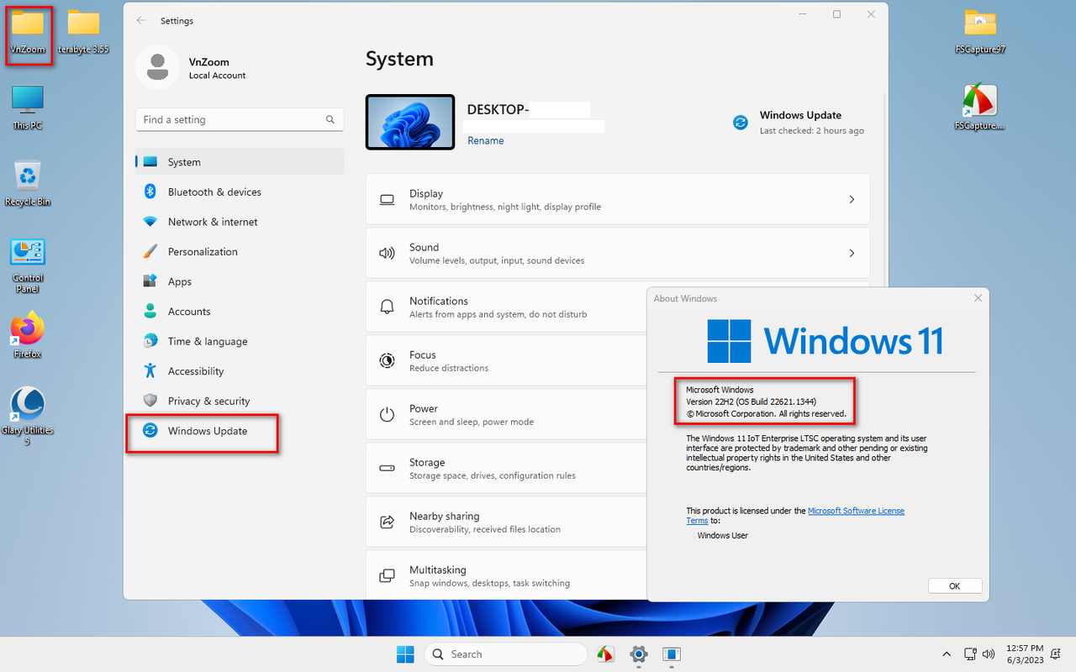This screenshot has height=672, width=1076.
Task: Open the network tray icon
Action: pyautogui.click(x=970, y=654)
